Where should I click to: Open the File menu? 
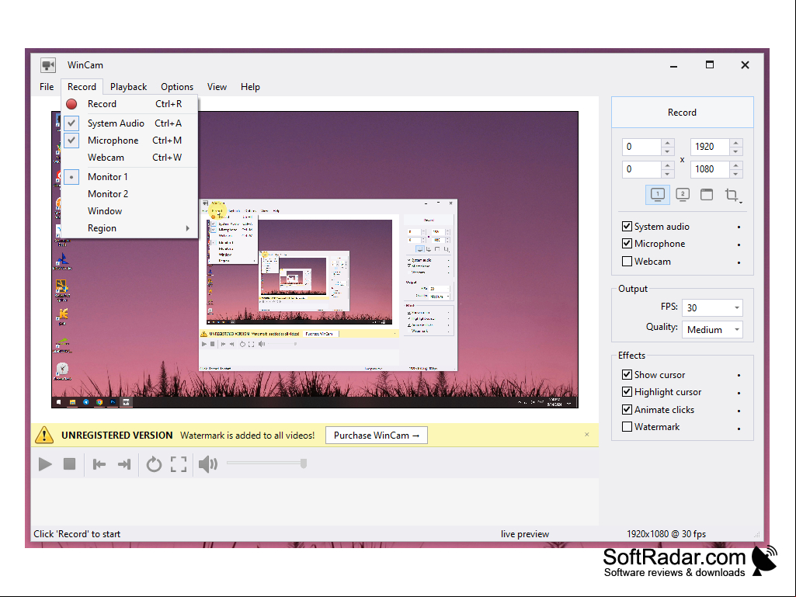click(47, 87)
